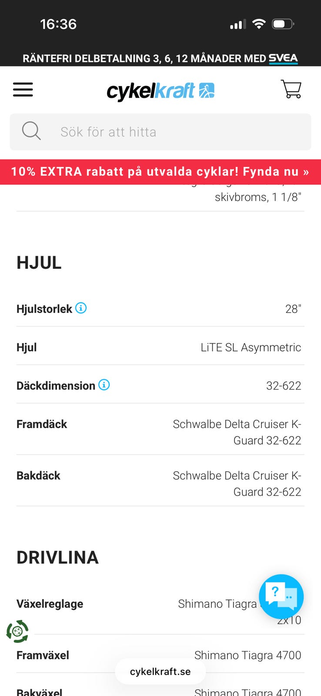Open the 10% EXTRA rabatt promotion banner

(x=160, y=172)
